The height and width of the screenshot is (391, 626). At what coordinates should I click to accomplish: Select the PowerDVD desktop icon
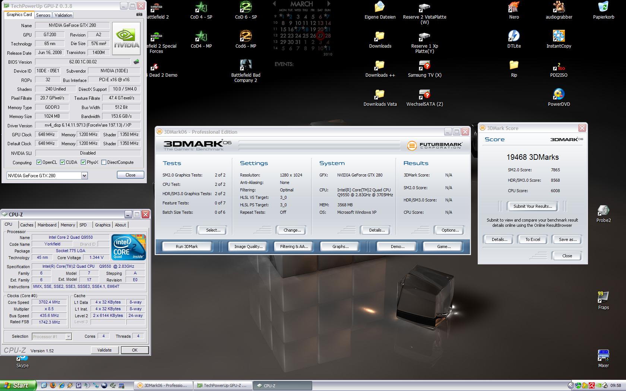point(559,98)
